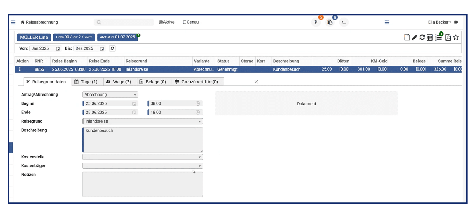Open the hamburger menu at top left
474x216 pixels.
coord(13,22)
